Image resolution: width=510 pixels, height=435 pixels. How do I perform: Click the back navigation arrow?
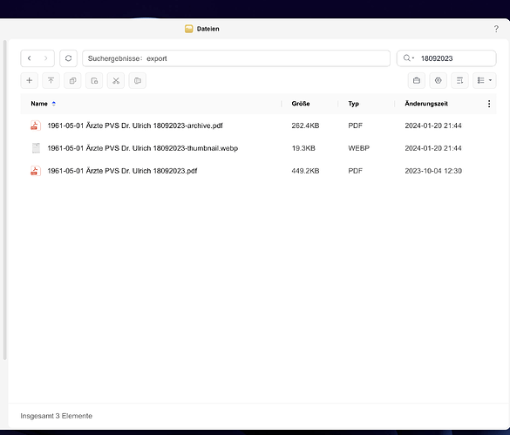point(30,58)
